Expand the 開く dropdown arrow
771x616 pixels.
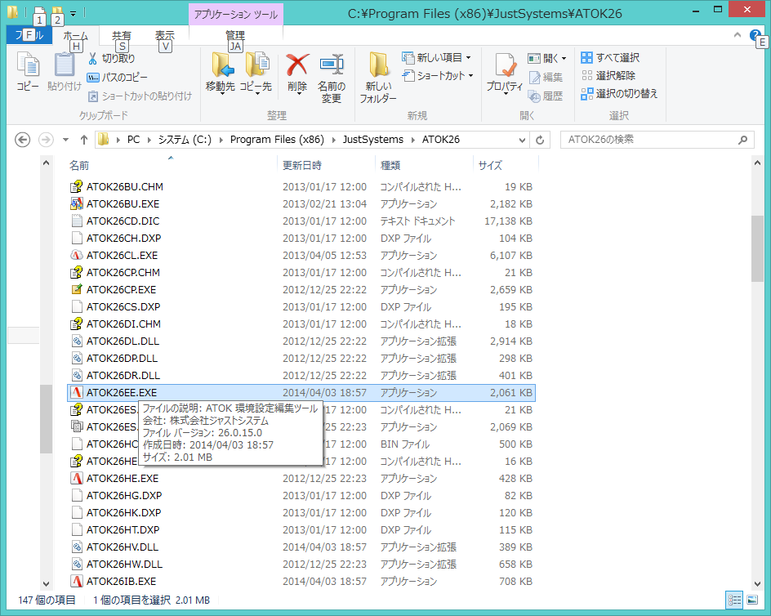click(563, 57)
